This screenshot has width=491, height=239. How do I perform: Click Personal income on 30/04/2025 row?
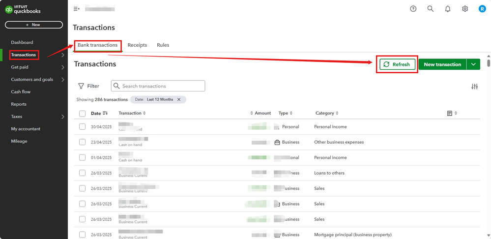click(330, 127)
